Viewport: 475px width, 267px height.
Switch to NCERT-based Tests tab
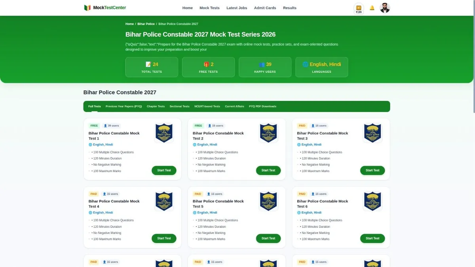pyautogui.click(x=207, y=106)
